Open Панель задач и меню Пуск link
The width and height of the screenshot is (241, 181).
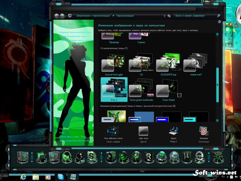[x=73, y=137]
